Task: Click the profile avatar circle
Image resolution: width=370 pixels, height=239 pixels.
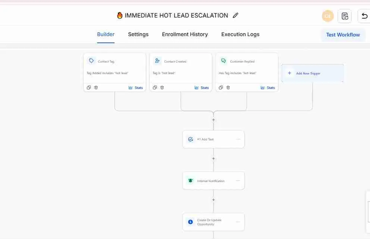Action: click(327, 16)
